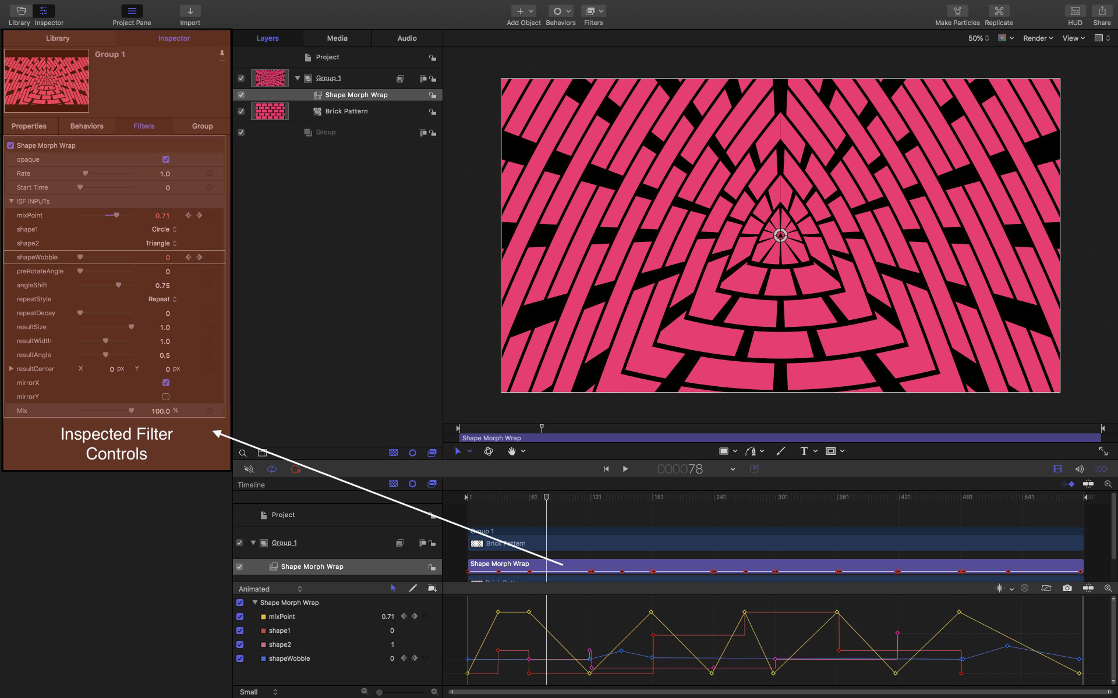
Task: Open the Animated curve set popup
Action: tap(270, 589)
